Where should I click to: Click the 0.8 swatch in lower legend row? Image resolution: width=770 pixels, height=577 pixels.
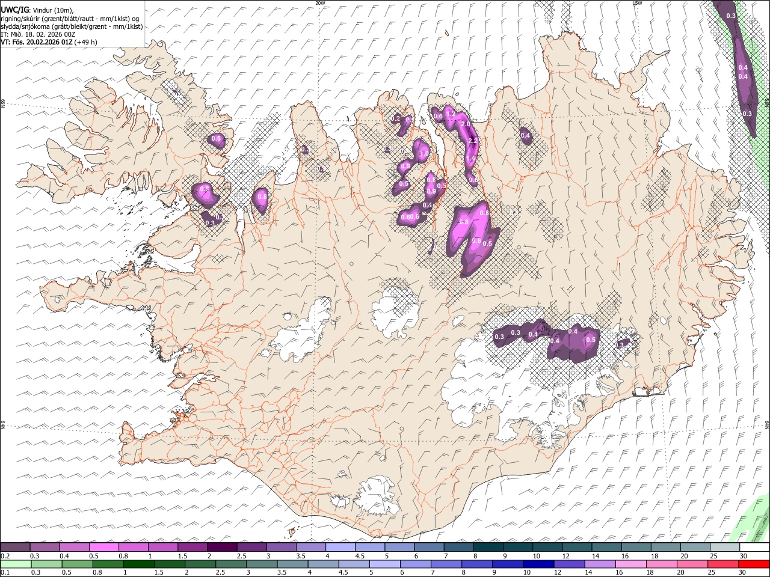(x=108, y=564)
